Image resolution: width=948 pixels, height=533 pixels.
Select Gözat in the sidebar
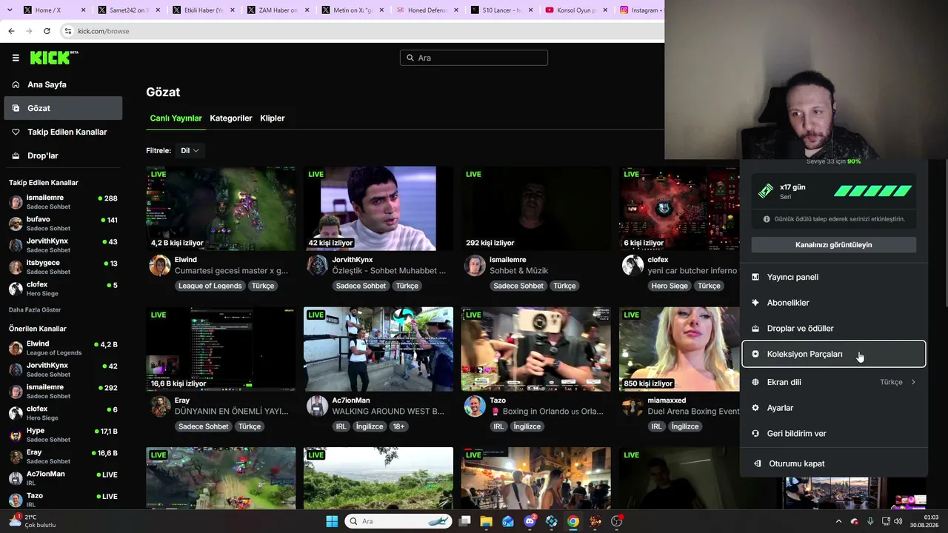[x=63, y=108]
